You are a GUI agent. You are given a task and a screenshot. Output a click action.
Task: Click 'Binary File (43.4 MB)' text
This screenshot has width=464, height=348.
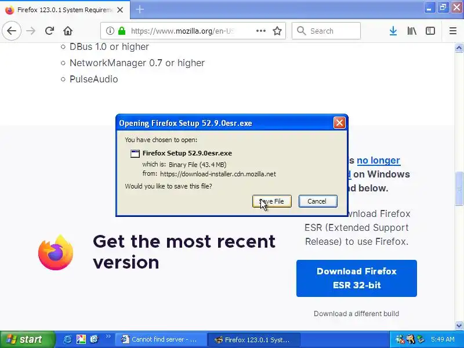coord(197,165)
